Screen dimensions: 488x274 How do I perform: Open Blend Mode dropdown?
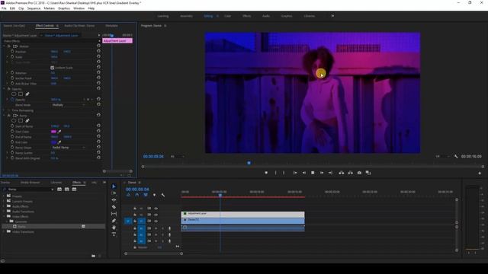coord(69,105)
